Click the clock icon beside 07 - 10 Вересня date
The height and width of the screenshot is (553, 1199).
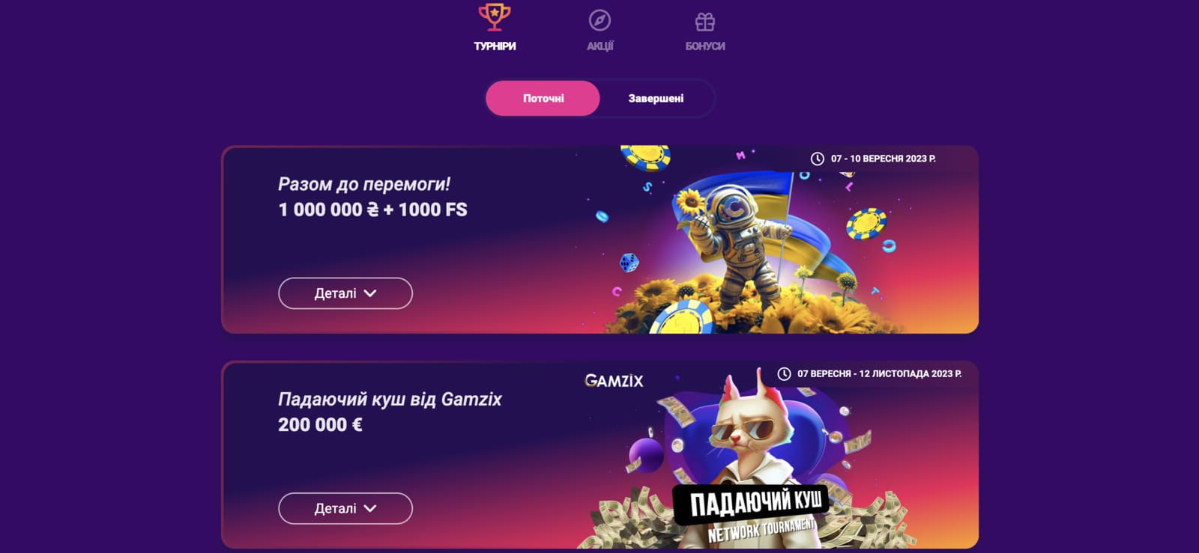817,159
